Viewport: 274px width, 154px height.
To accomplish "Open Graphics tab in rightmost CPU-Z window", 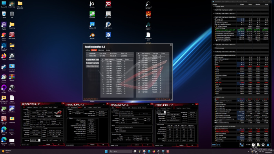I will click(179, 108).
